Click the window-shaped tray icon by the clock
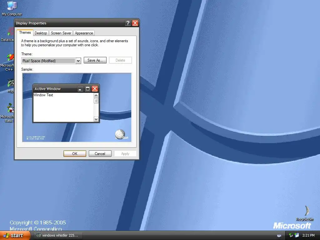 (x=297, y=235)
